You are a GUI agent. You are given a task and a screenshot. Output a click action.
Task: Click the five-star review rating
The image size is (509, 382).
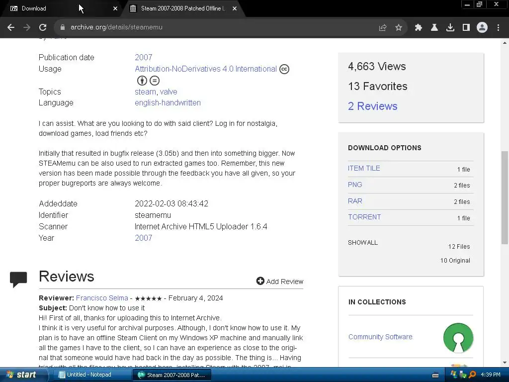[148, 298]
